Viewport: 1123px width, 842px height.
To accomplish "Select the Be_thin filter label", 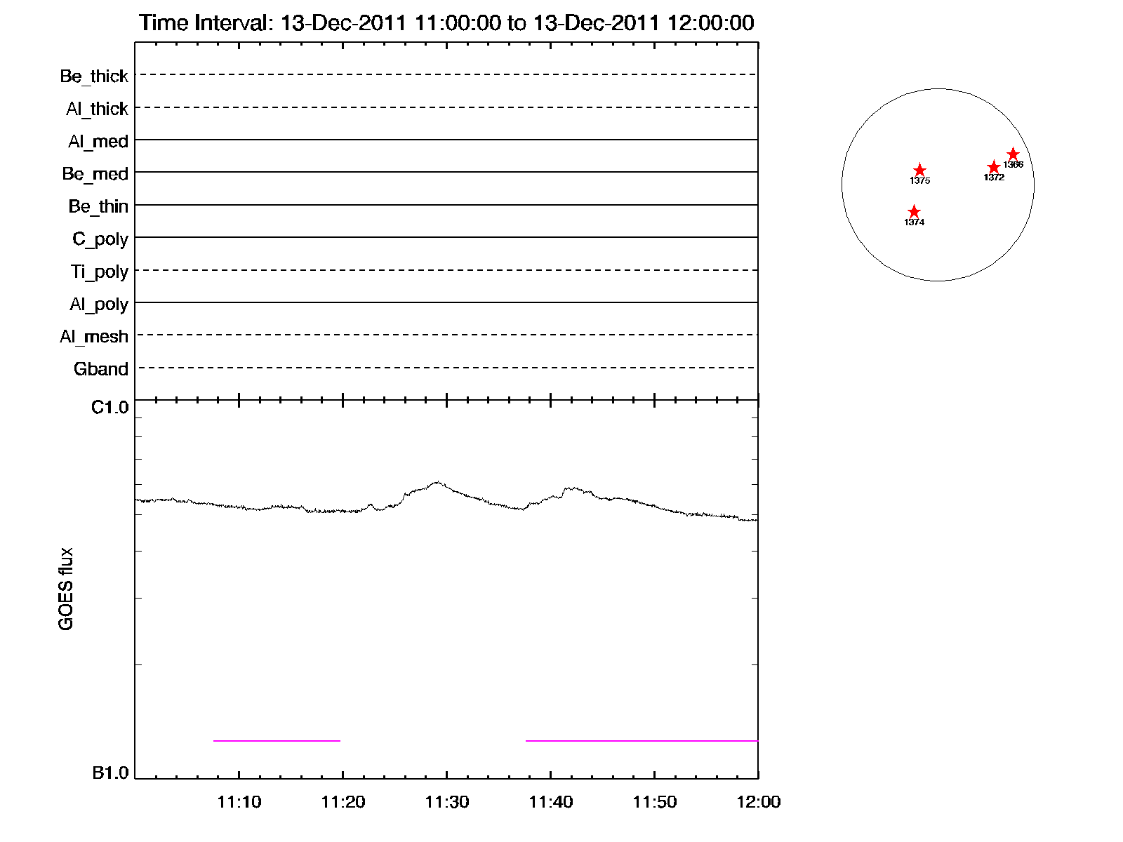I will tap(98, 206).
